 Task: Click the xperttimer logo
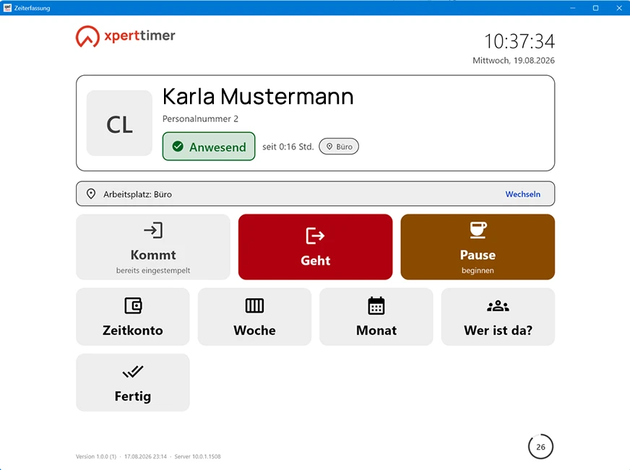pos(126,36)
